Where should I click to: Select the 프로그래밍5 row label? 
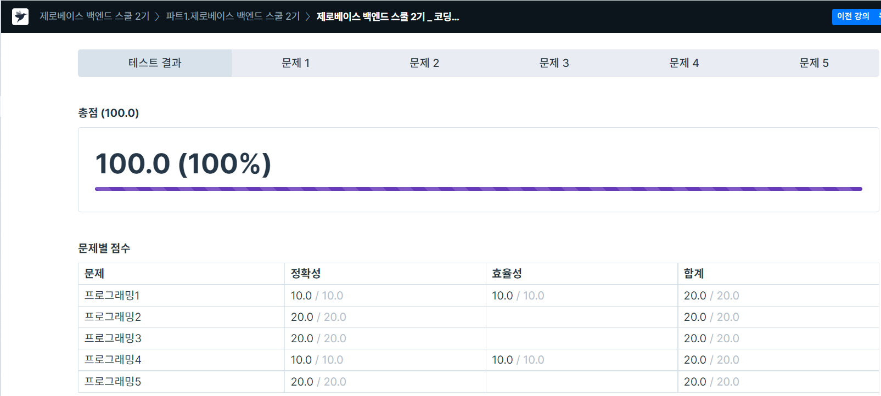click(113, 382)
